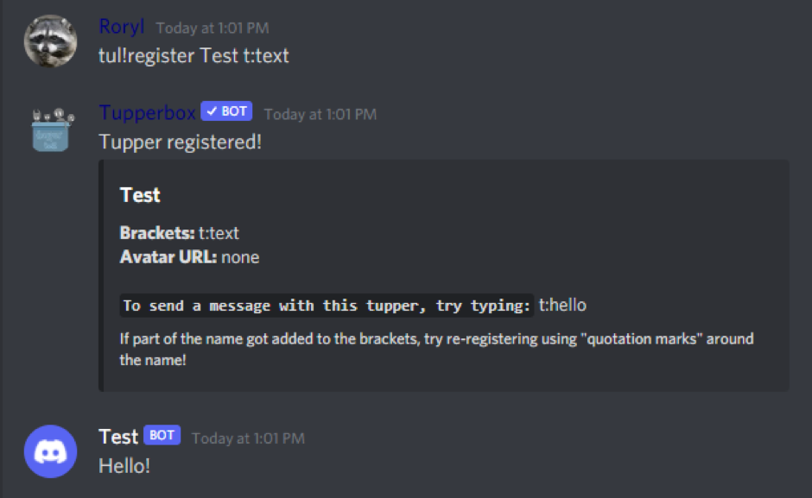
Task: Click the code block about sending a message
Action: 327,306
